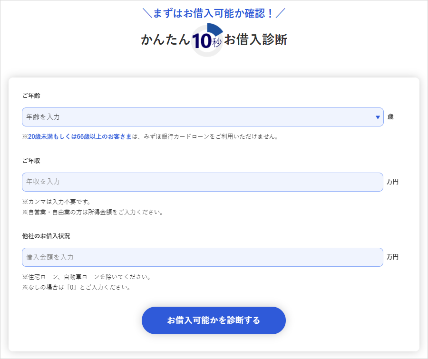The height and width of the screenshot is (359, 428).
Task: Click the 万円 unit beside the annual income field
Action: (x=392, y=182)
